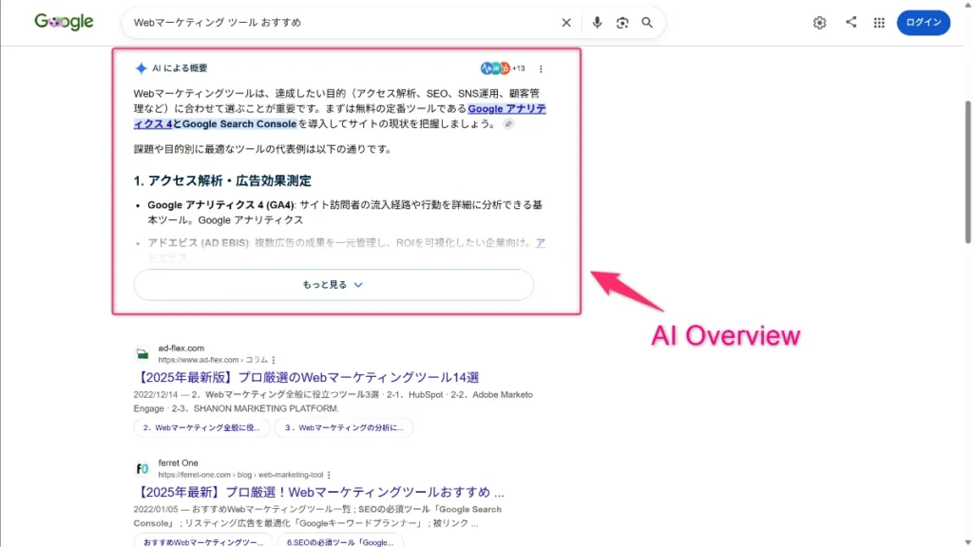Click the ad-flex.com favicon
Viewport: 973px width, 547px height.
point(143,353)
